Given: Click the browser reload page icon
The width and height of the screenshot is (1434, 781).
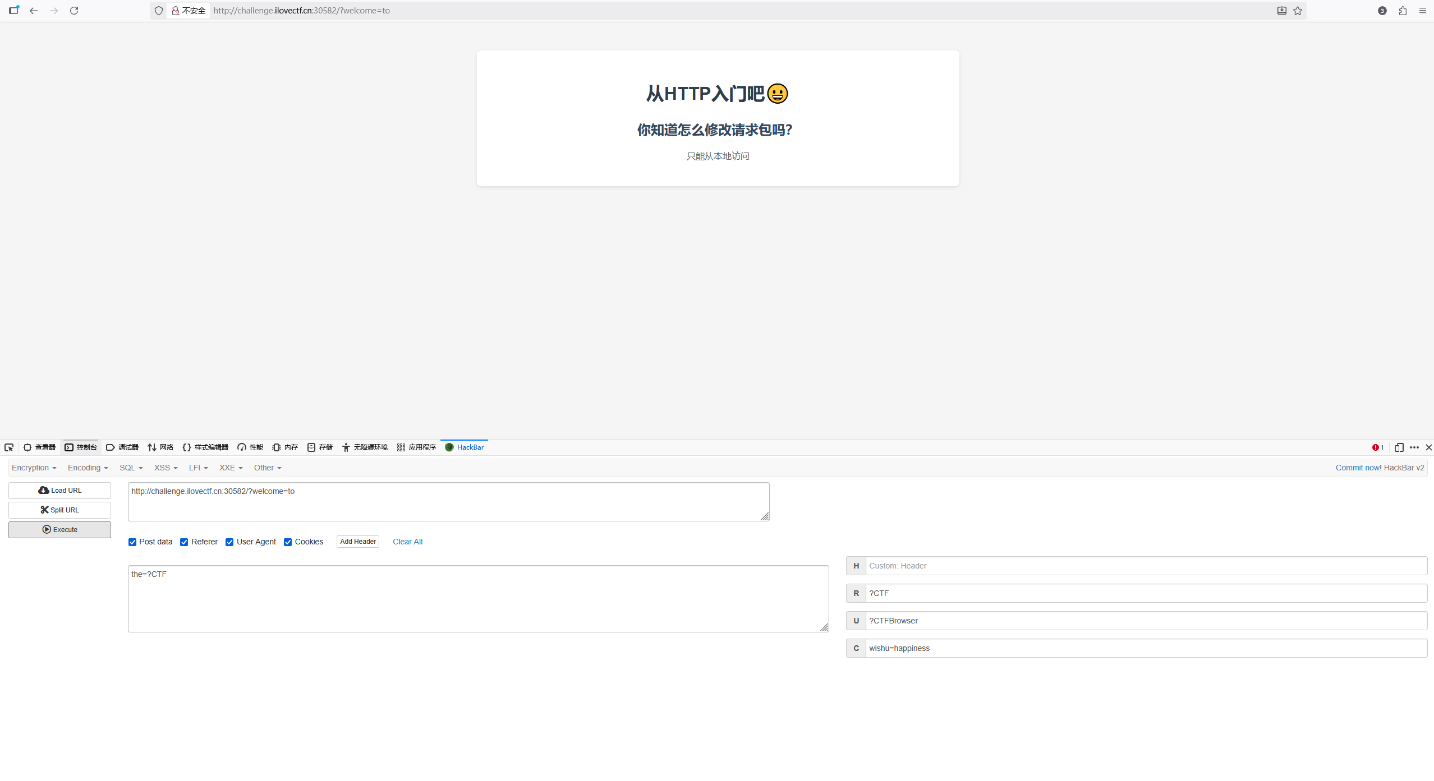Looking at the screenshot, I should [74, 11].
